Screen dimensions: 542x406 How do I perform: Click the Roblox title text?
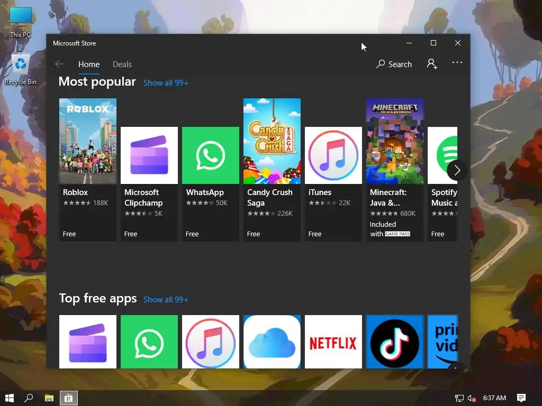[75, 192]
